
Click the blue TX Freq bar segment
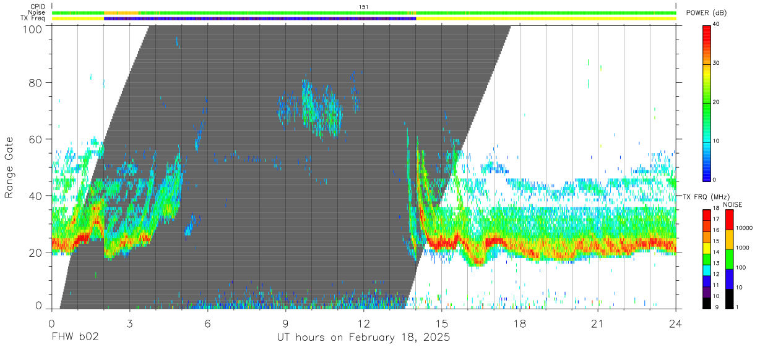click(x=260, y=19)
